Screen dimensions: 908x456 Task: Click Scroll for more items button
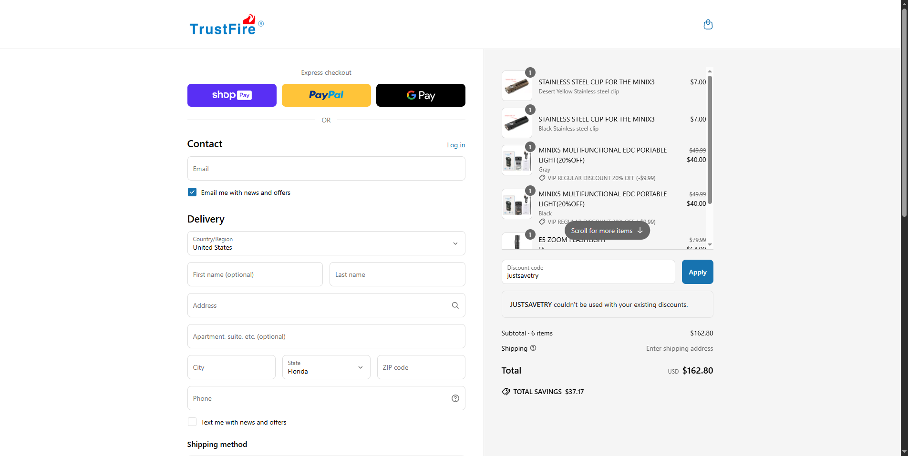[607, 231]
